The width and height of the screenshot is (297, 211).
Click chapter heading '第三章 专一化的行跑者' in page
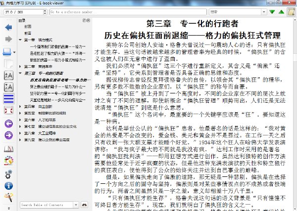pyautogui.click(x=192, y=24)
